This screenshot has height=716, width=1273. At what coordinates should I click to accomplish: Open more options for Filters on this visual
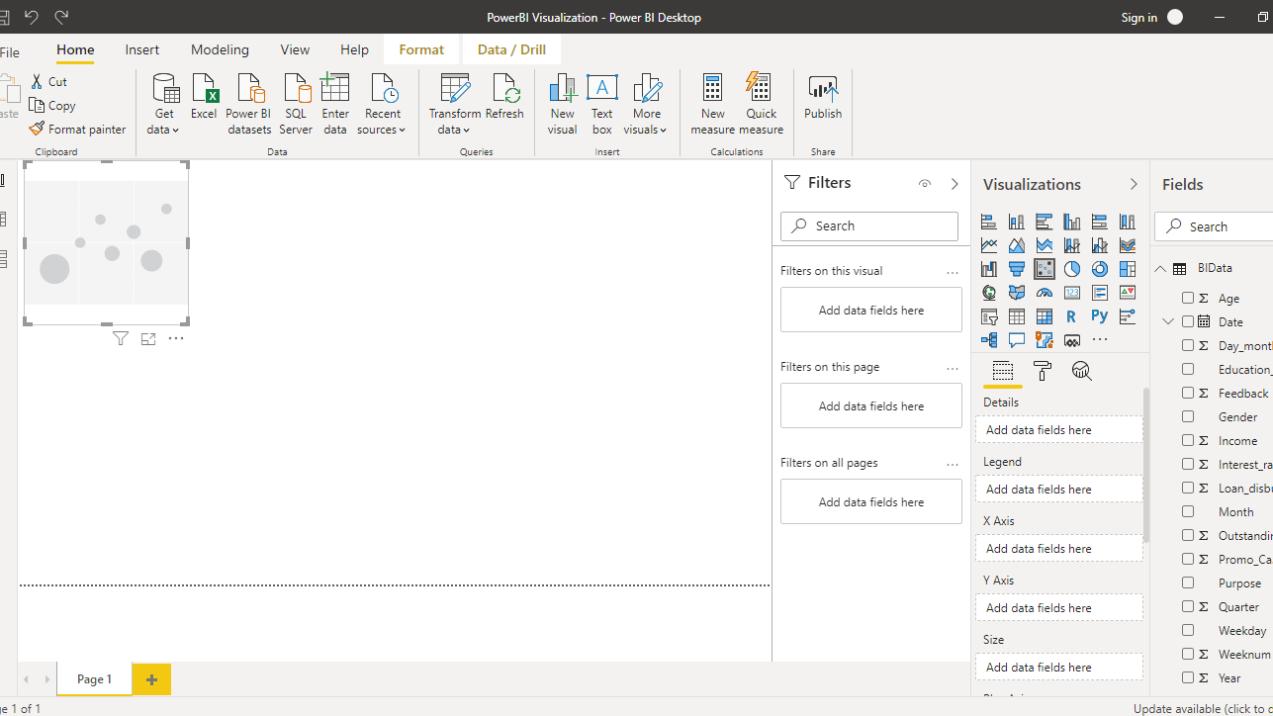pos(953,272)
